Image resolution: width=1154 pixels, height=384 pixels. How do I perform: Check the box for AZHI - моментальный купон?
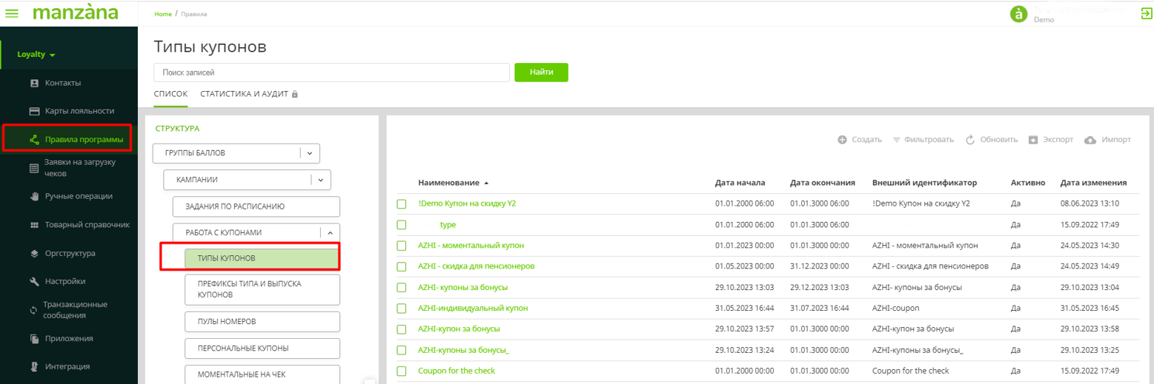click(402, 246)
